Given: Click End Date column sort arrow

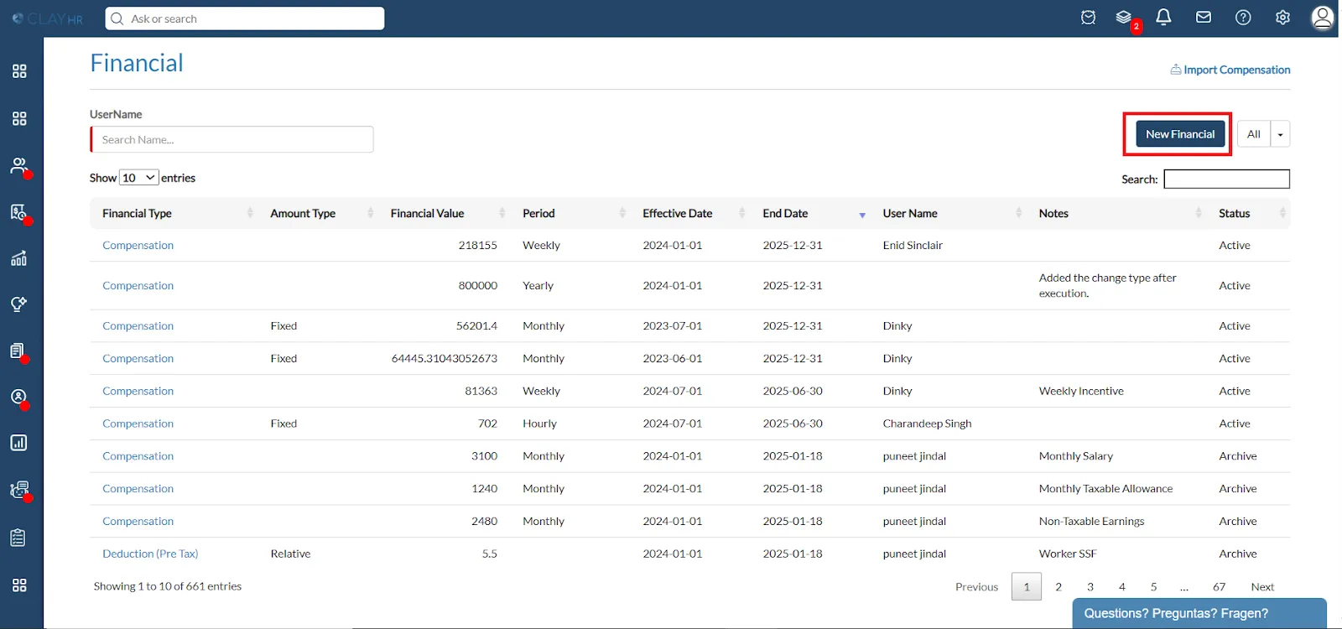Looking at the screenshot, I should (862, 216).
